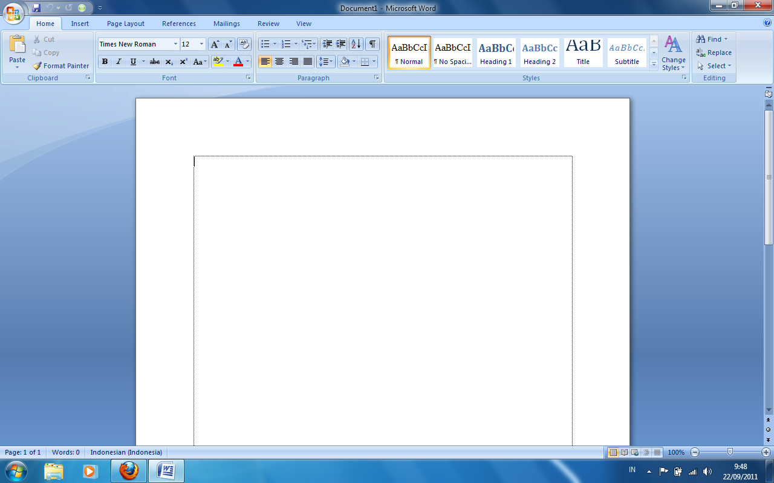Switch to the Insert tab

(80, 24)
